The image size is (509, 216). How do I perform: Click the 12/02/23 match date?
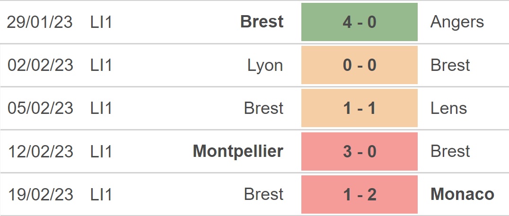[x=40, y=151]
